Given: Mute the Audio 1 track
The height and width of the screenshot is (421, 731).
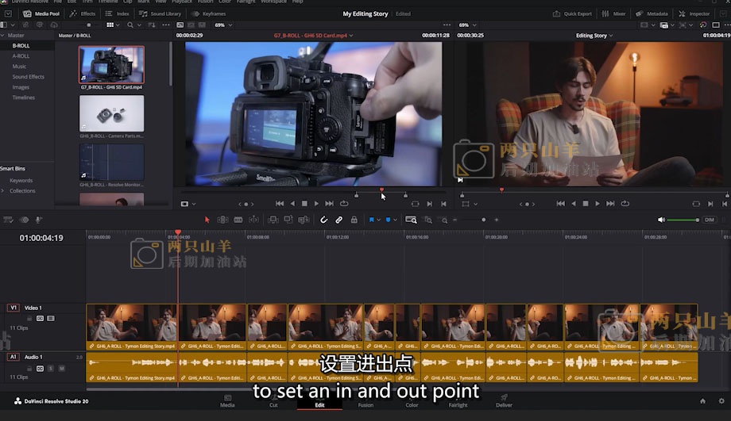Looking at the screenshot, I should coord(61,368).
